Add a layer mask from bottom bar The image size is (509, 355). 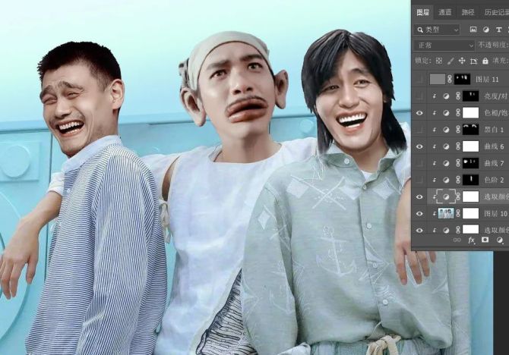(485, 240)
